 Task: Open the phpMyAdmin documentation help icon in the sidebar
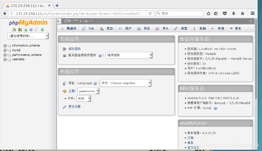tap(31, 29)
